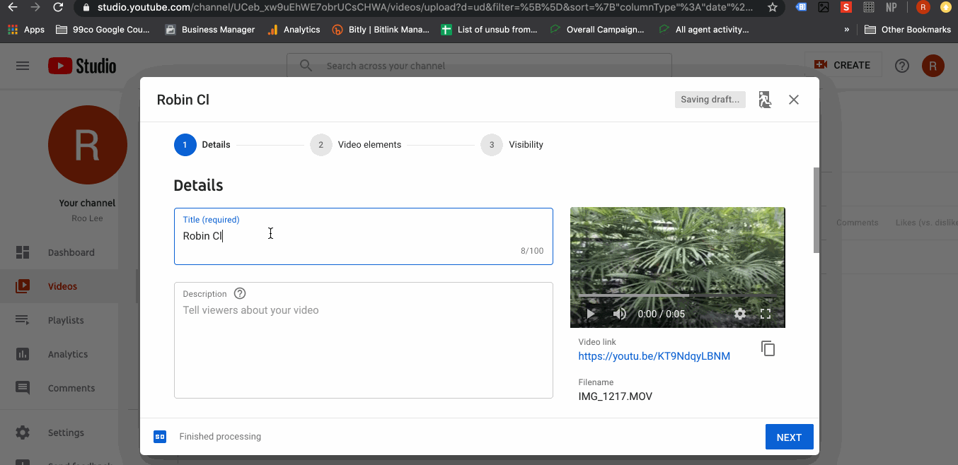Click the send feedback icon in dialog header
The height and width of the screenshot is (465, 958).
tap(764, 100)
